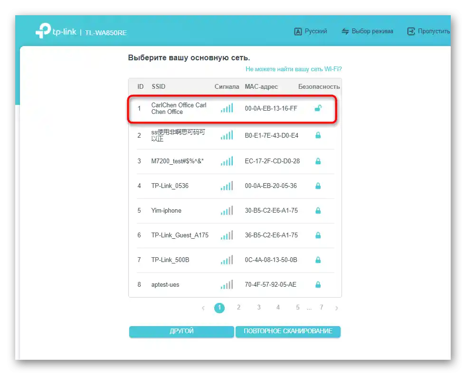Click padlock icon of TP-Link_Guest_A175
Viewport: 466px width, 375px height.
point(318,235)
